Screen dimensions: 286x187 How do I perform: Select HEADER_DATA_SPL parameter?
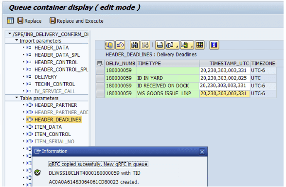click(x=57, y=55)
